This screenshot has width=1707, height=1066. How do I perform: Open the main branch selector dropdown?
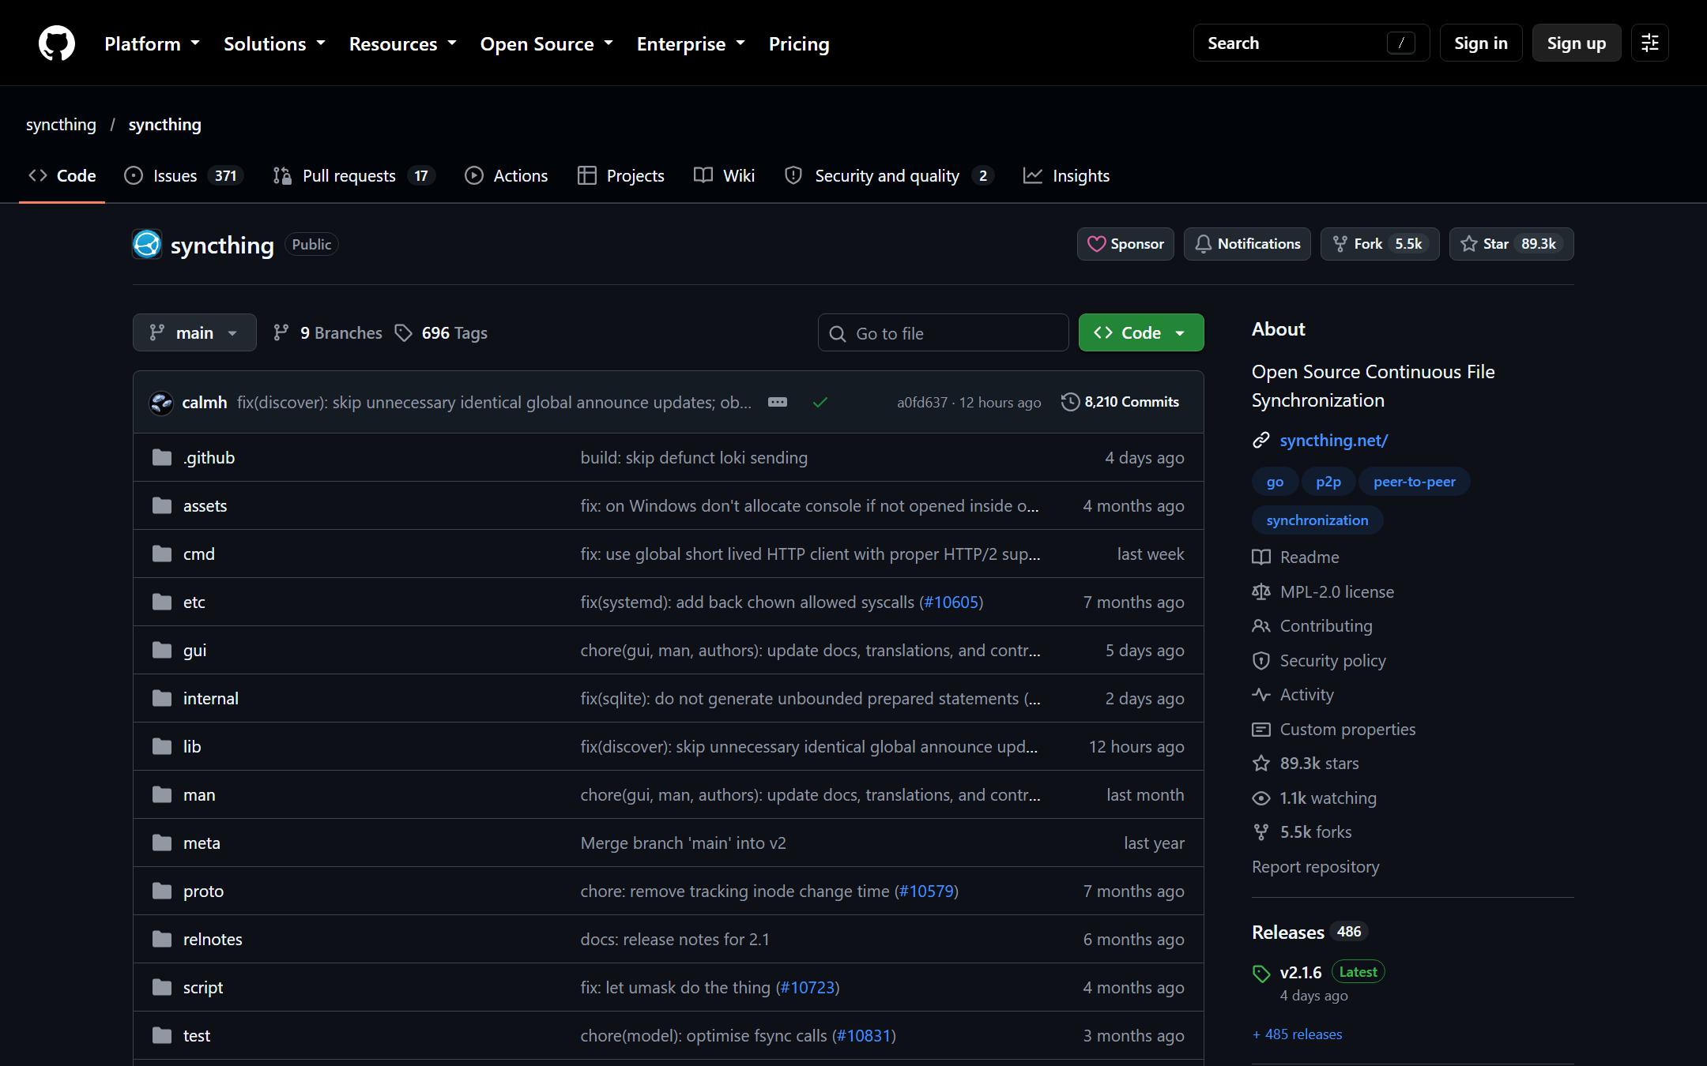(194, 332)
